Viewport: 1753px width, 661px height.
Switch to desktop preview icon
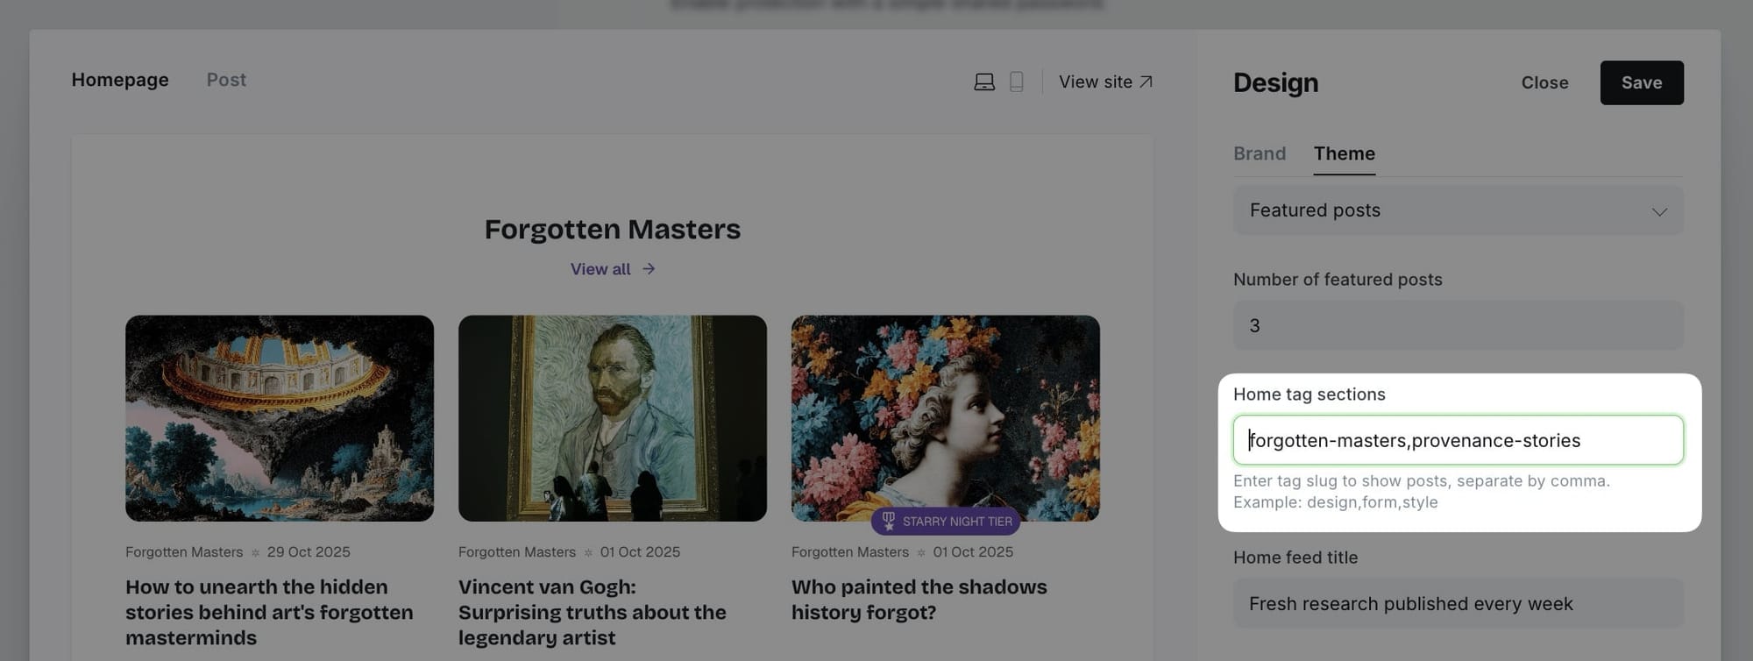(984, 82)
